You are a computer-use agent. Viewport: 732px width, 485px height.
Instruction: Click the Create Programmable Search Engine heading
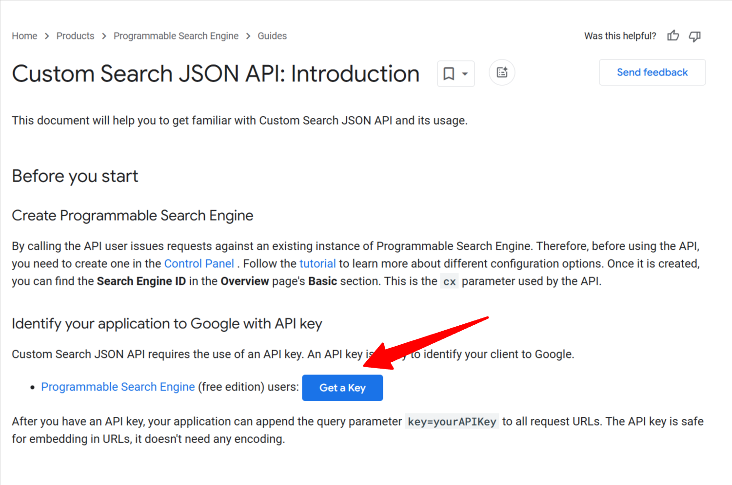coord(133,215)
